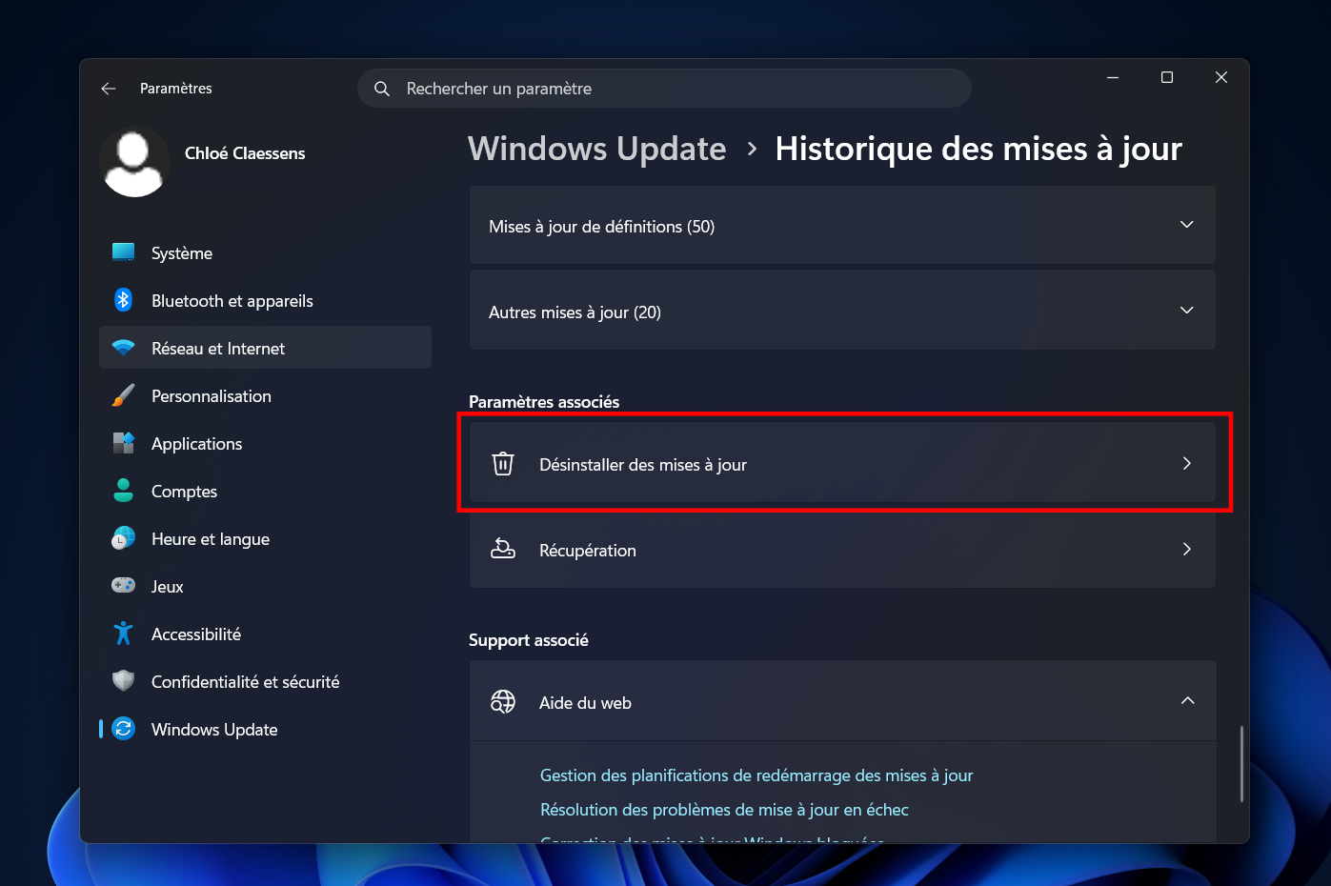Image resolution: width=1331 pixels, height=886 pixels.
Task: Maximize the Paramètres window
Action: pos(1167,77)
